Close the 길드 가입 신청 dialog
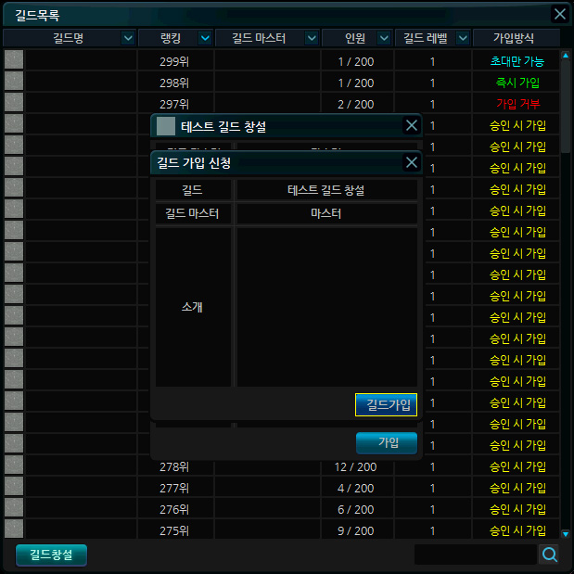 412,162
